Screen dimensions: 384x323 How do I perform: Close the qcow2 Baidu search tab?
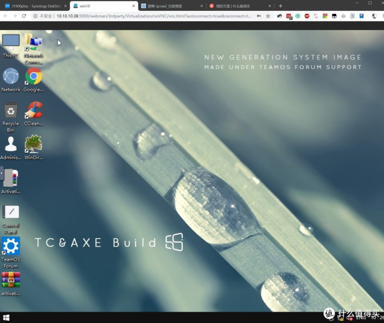[202, 6]
